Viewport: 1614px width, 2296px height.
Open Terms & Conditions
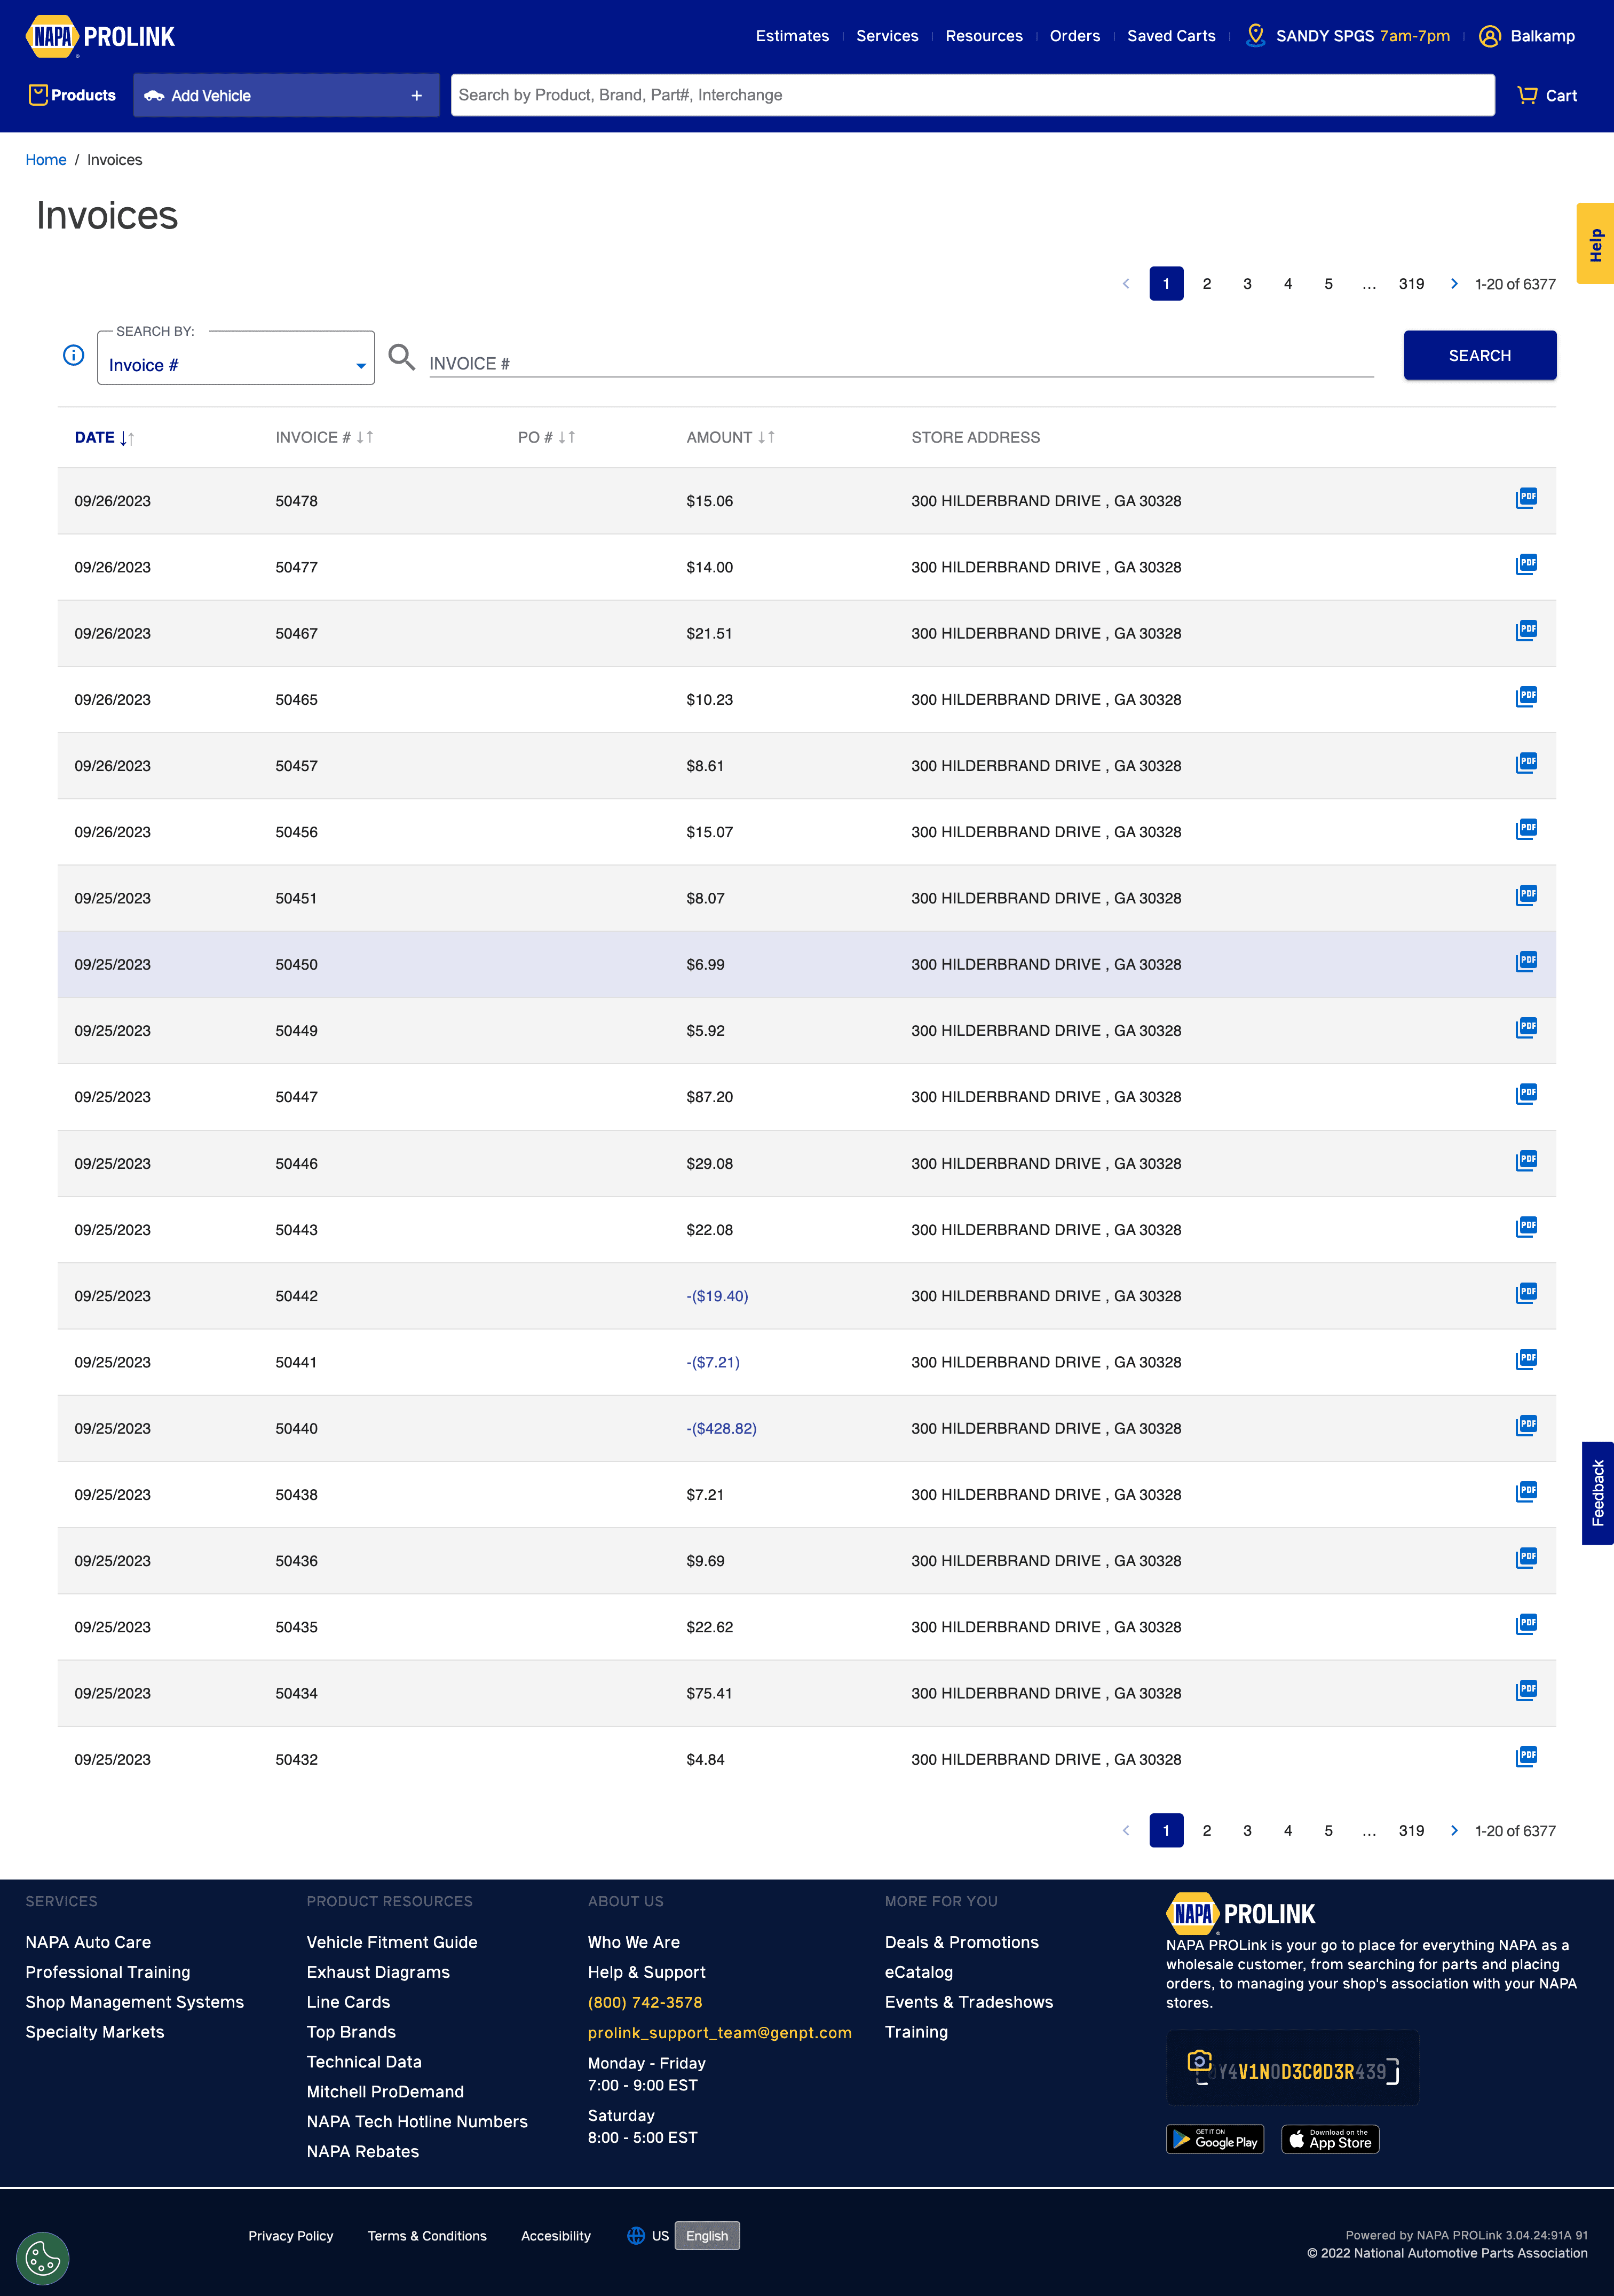coord(427,2235)
